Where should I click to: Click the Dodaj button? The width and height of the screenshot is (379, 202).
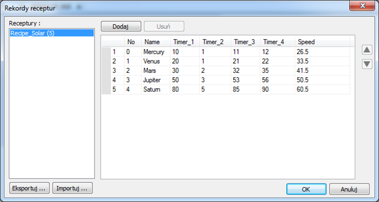pyautogui.click(x=121, y=26)
